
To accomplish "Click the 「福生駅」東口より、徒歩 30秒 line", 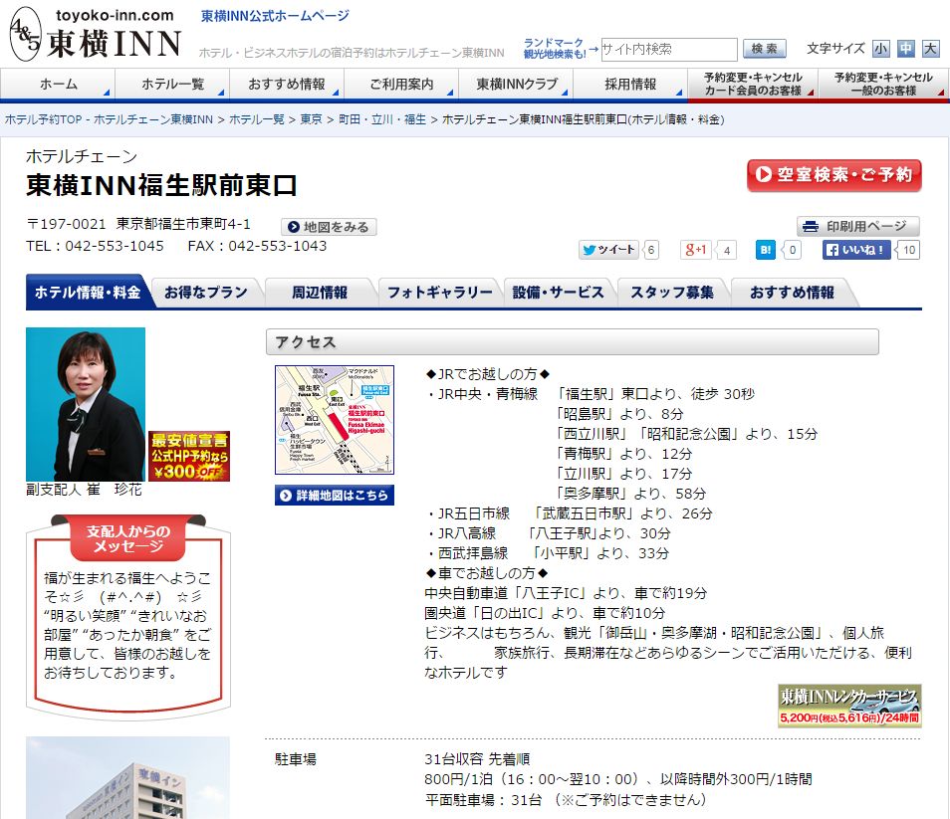I will click(x=654, y=394).
